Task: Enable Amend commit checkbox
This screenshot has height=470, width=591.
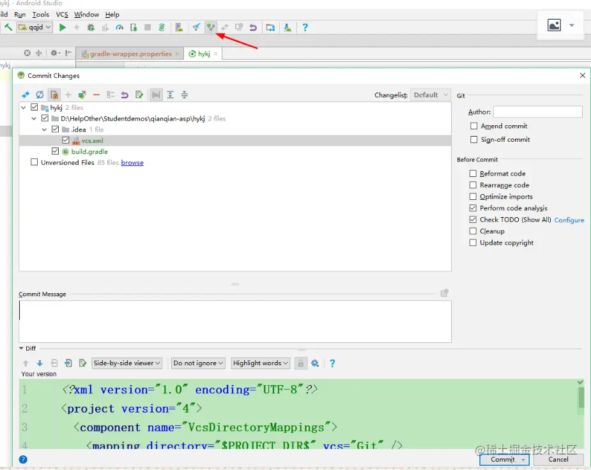Action: (x=474, y=126)
